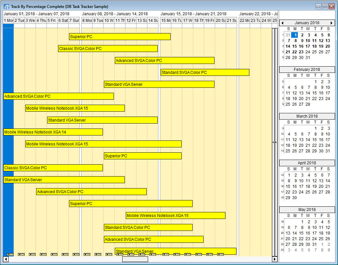Click the February 2018 month title

pyautogui.click(x=307, y=70)
